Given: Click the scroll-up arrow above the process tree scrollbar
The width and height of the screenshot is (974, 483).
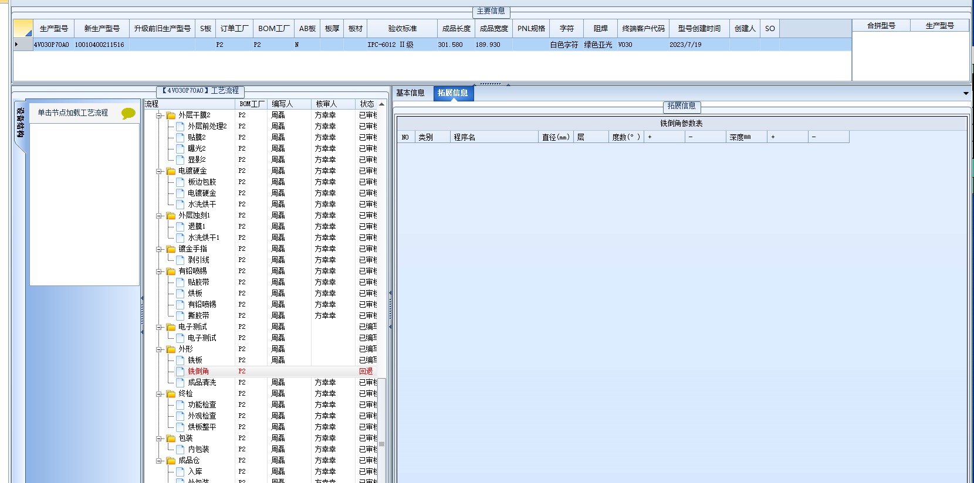Looking at the screenshot, I should (x=381, y=104).
